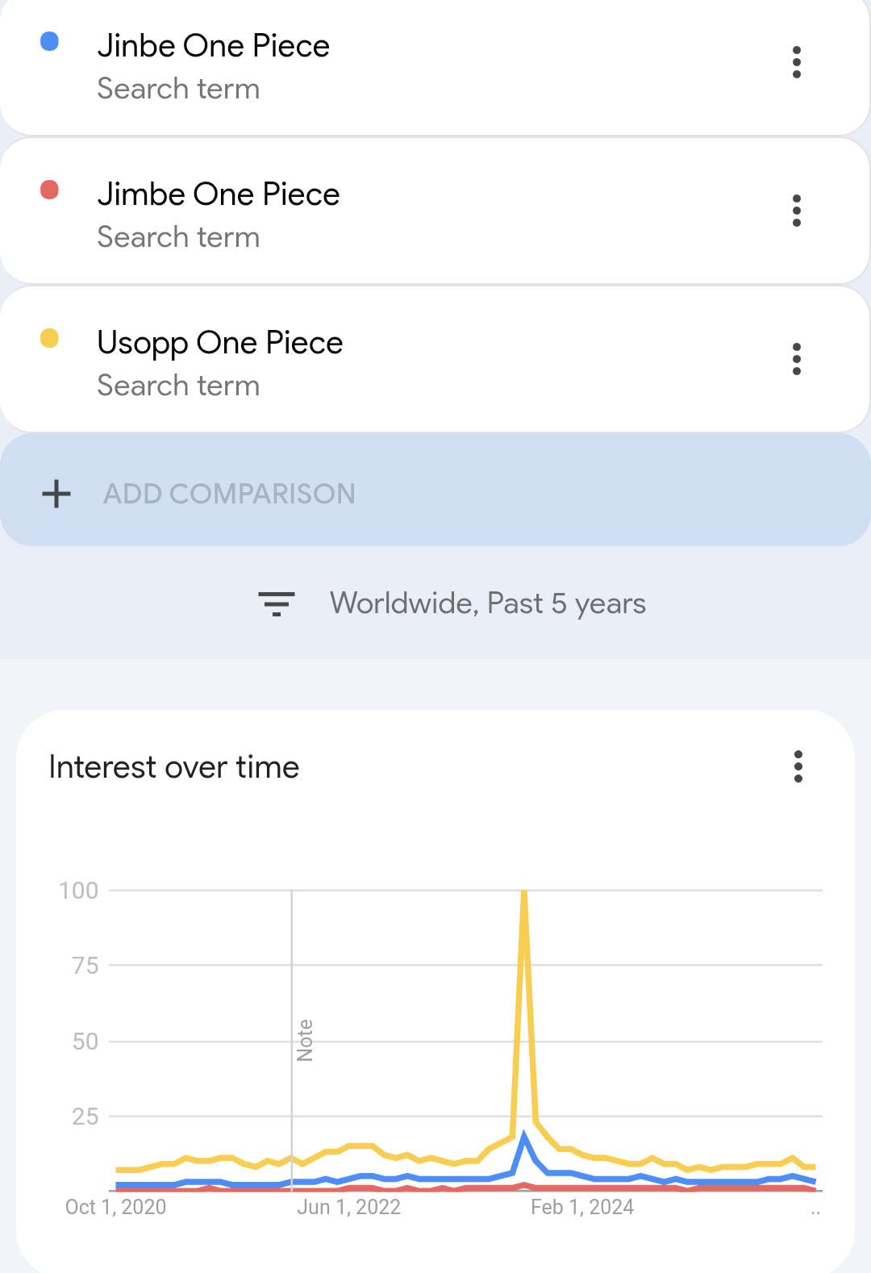Open Interest over time chart options
871x1273 pixels.
click(798, 766)
